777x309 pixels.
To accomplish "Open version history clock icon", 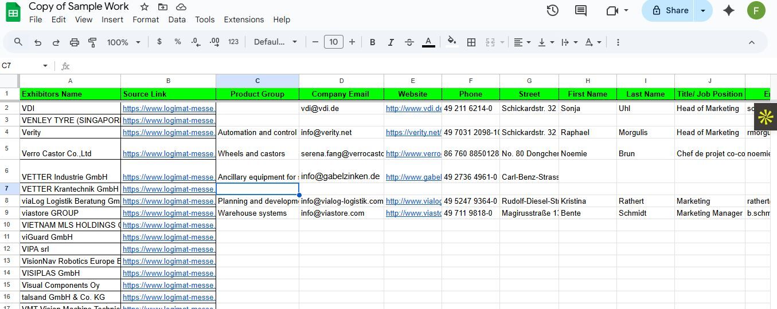I will point(552,10).
